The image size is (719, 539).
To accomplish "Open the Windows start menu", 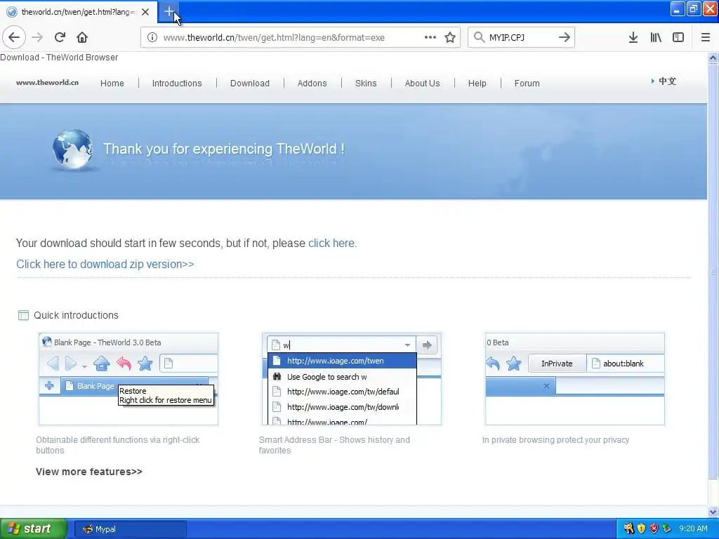I will click(33, 529).
